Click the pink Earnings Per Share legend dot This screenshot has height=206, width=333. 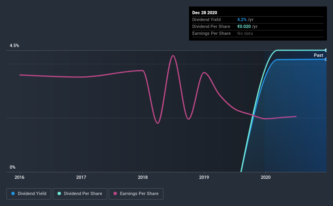(115, 193)
